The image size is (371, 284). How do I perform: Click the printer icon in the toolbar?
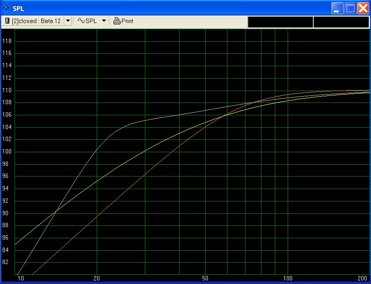click(117, 21)
